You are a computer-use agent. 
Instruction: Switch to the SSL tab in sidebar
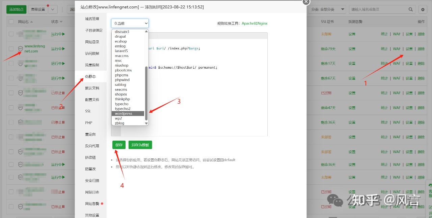point(88,111)
